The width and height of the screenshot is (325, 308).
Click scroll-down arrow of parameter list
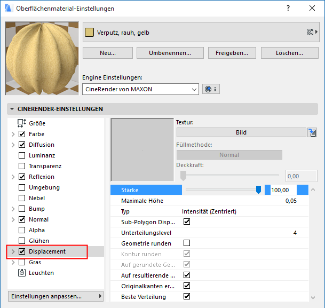(313, 298)
